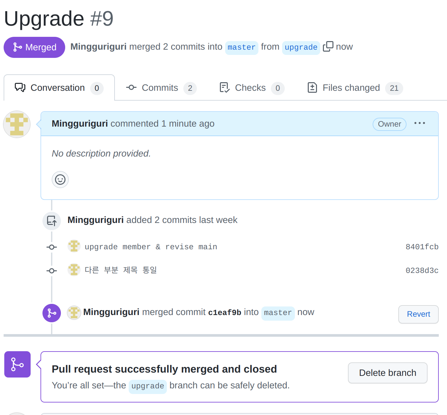The image size is (447, 415).
Task: Click the avatar next to 'upgrade member & revise main'
Action: 74,246
